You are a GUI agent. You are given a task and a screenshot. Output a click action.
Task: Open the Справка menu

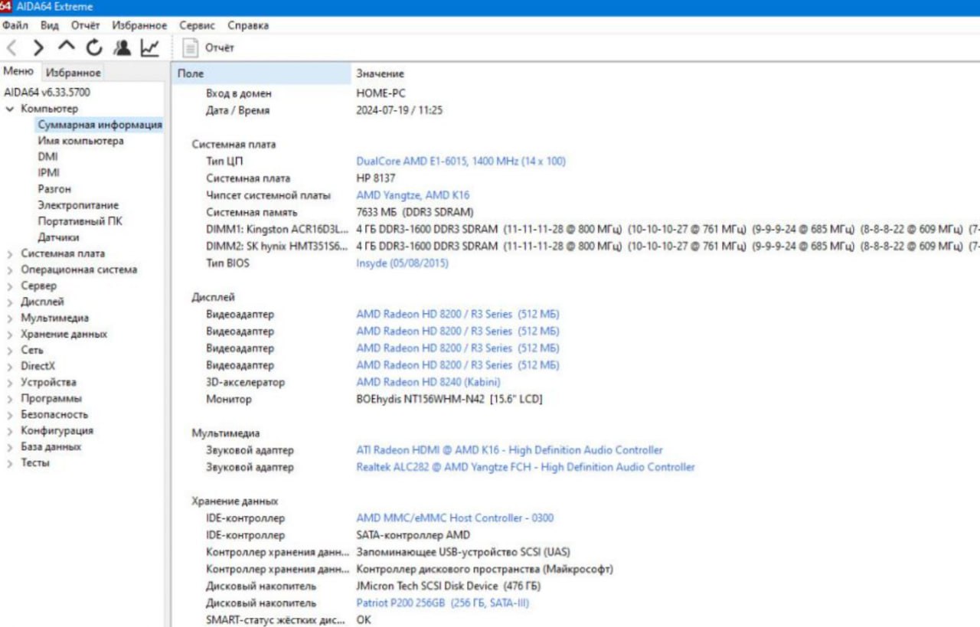[248, 25]
